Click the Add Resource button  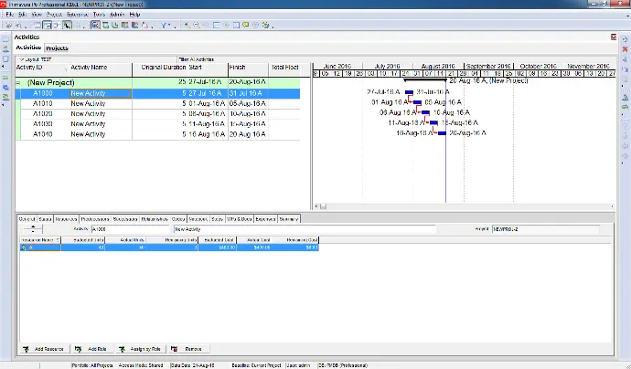[46, 349]
